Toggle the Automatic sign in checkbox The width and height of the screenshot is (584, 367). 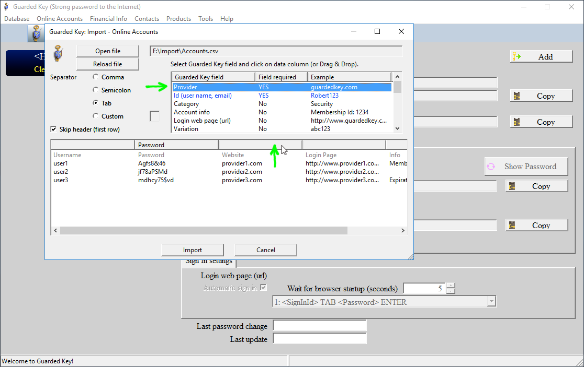coord(263,287)
